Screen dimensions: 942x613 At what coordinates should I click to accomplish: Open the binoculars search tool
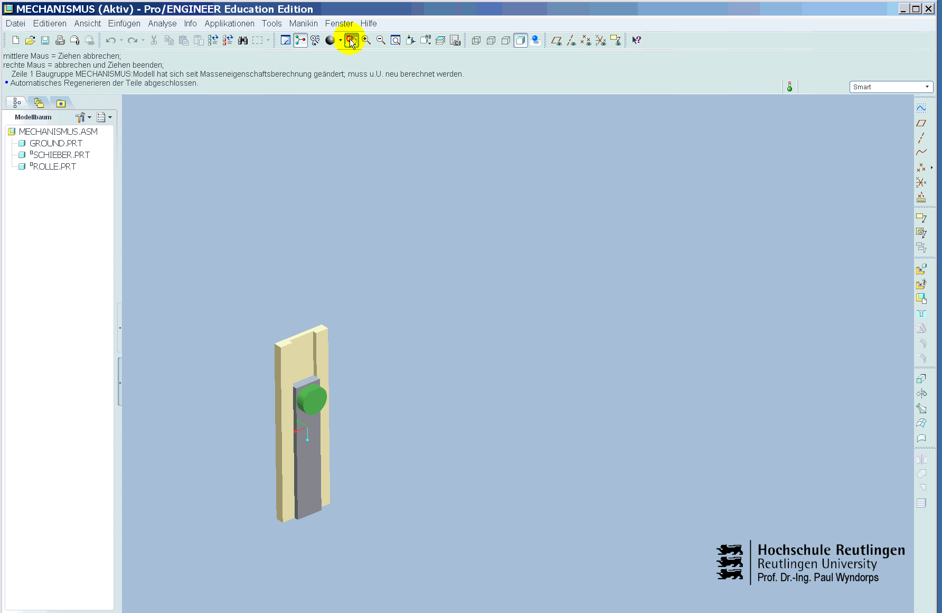243,40
